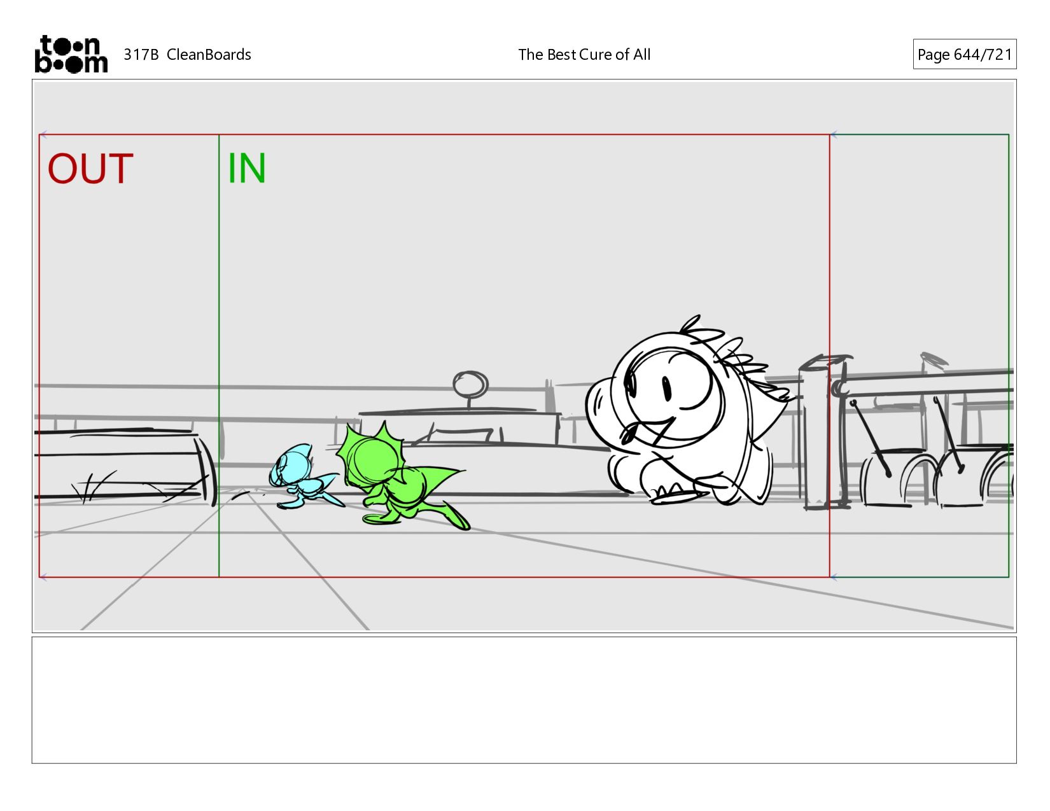Click the "Page 644/721" page number box
This screenshot has height=811, width=1050.
pyautogui.click(x=964, y=55)
